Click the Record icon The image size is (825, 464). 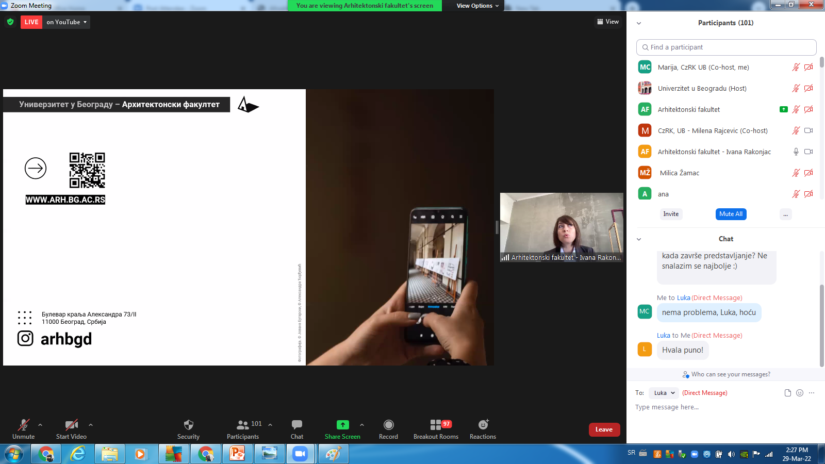[388, 425]
